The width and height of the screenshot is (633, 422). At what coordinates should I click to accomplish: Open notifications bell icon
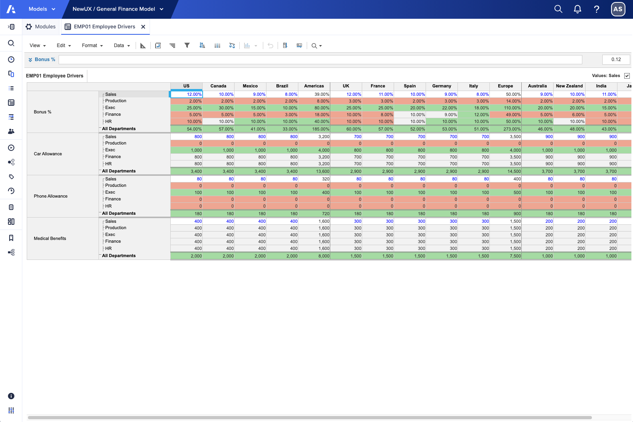pos(577,9)
